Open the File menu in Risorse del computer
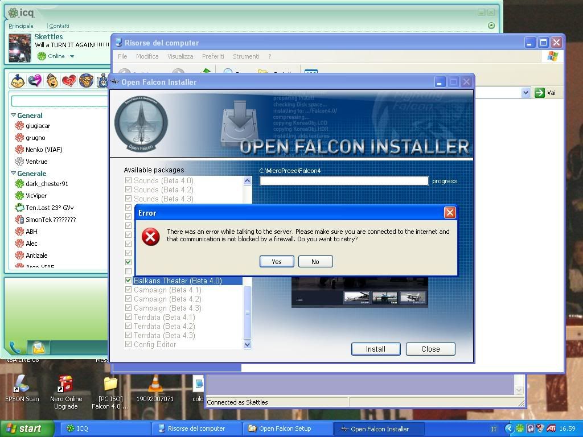 click(x=122, y=56)
